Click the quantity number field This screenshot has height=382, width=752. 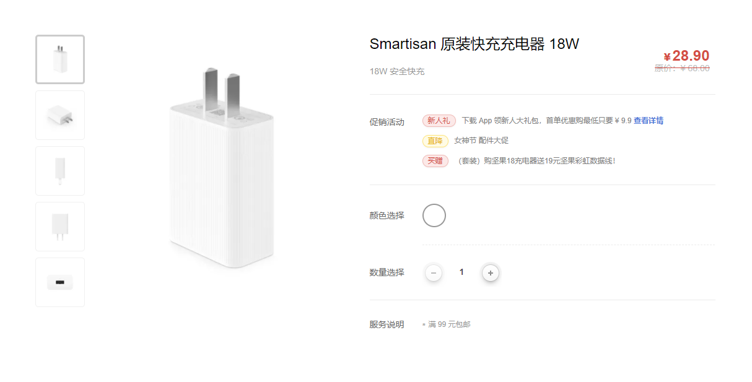[461, 272]
